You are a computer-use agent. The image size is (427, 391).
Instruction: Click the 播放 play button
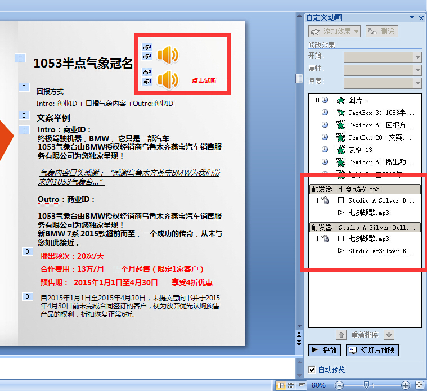click(x=325, y=350)
